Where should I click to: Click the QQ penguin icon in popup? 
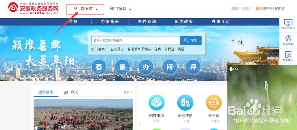pos(231,69)
